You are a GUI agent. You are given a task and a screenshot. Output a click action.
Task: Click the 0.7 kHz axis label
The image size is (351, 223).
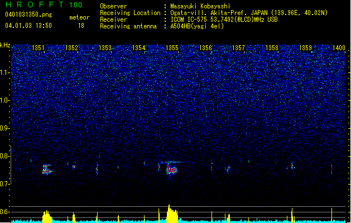click(x=5, y=184)
